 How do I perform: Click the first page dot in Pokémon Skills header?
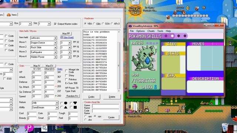point(166,36)
